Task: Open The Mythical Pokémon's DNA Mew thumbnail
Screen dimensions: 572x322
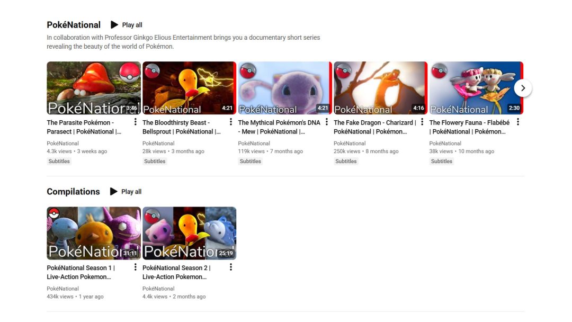Action: (x=284, y=88)
